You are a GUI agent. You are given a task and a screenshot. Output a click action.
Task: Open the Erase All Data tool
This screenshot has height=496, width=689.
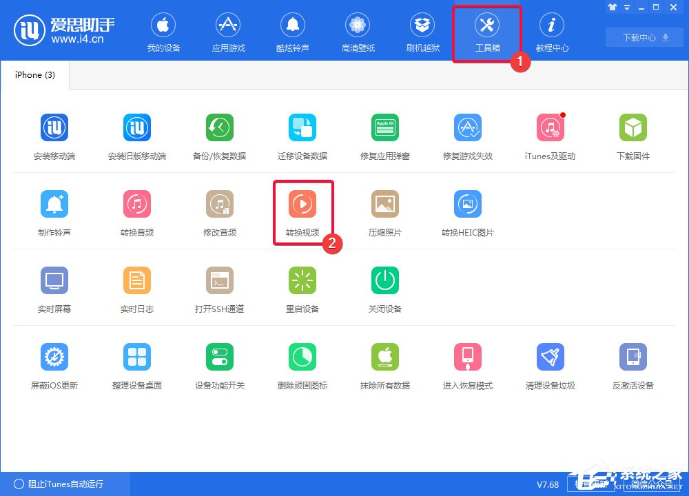point(384,364)
